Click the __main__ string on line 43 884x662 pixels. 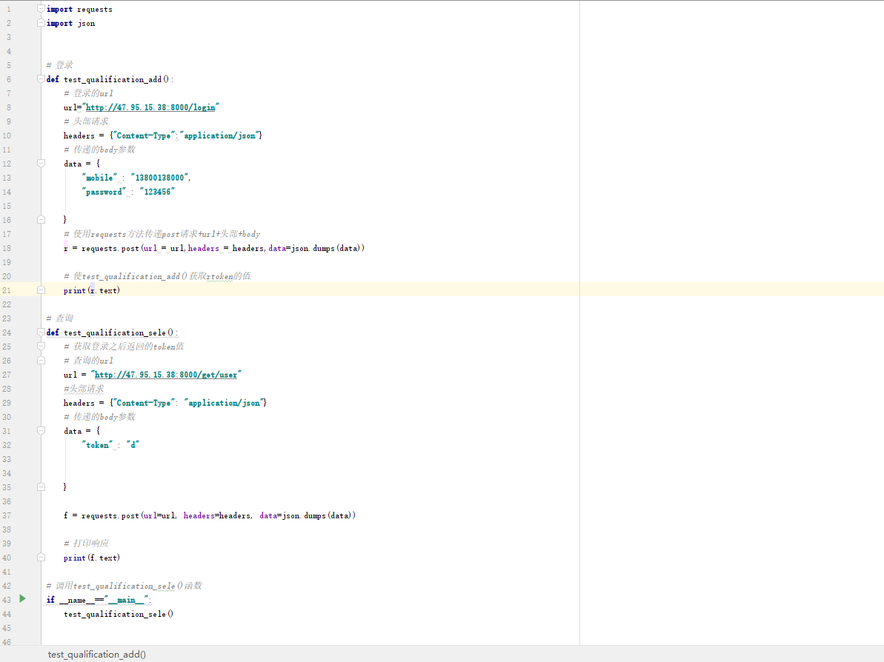pos(126,600)
